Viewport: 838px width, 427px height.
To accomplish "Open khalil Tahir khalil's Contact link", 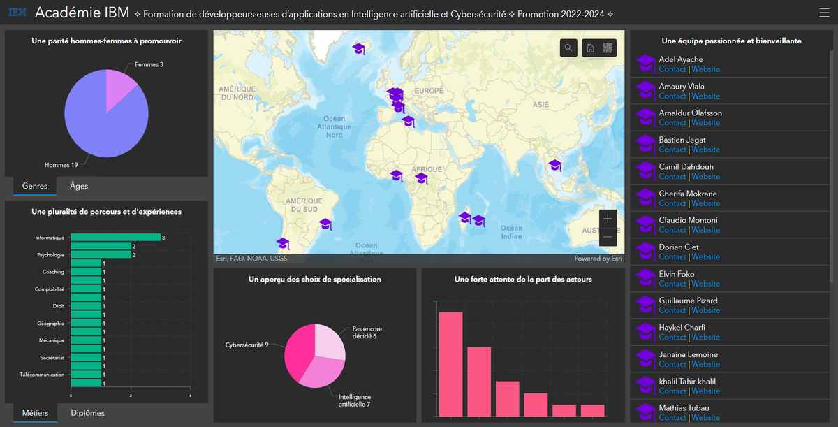I will [672, 391].
